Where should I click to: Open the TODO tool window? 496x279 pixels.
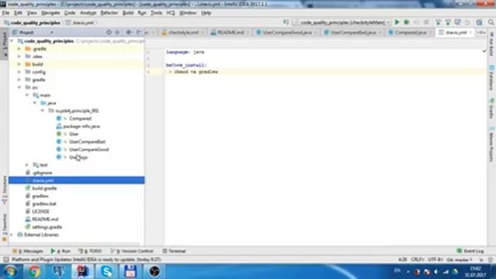pos(90,251)
